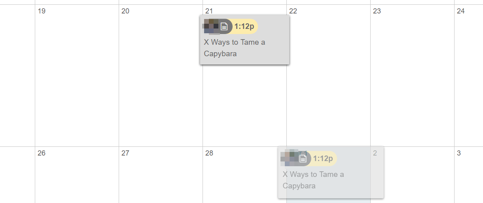Click the author avatar on the faded dragged post
Screen dimensions: 483x203
[289, 158]
